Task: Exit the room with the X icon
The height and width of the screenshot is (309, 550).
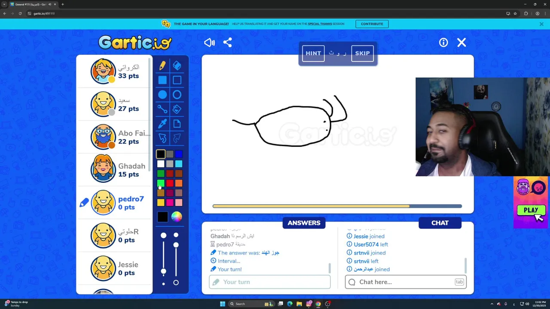Action: click(461, 42)
